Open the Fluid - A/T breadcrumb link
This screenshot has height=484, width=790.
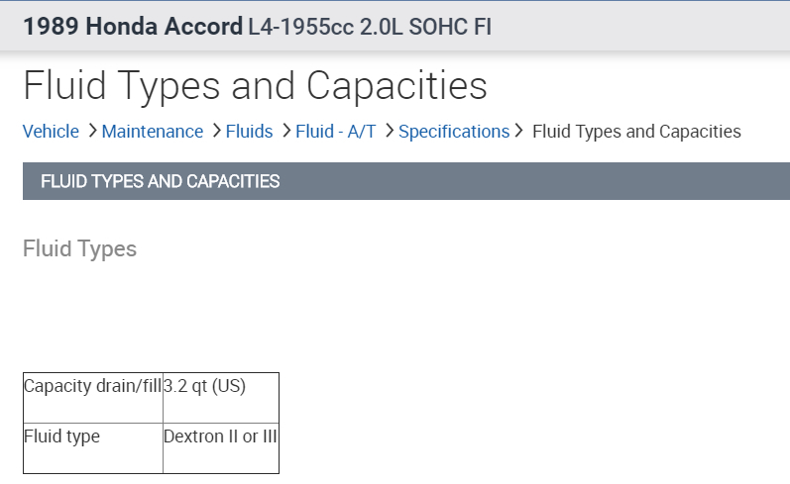335,132
